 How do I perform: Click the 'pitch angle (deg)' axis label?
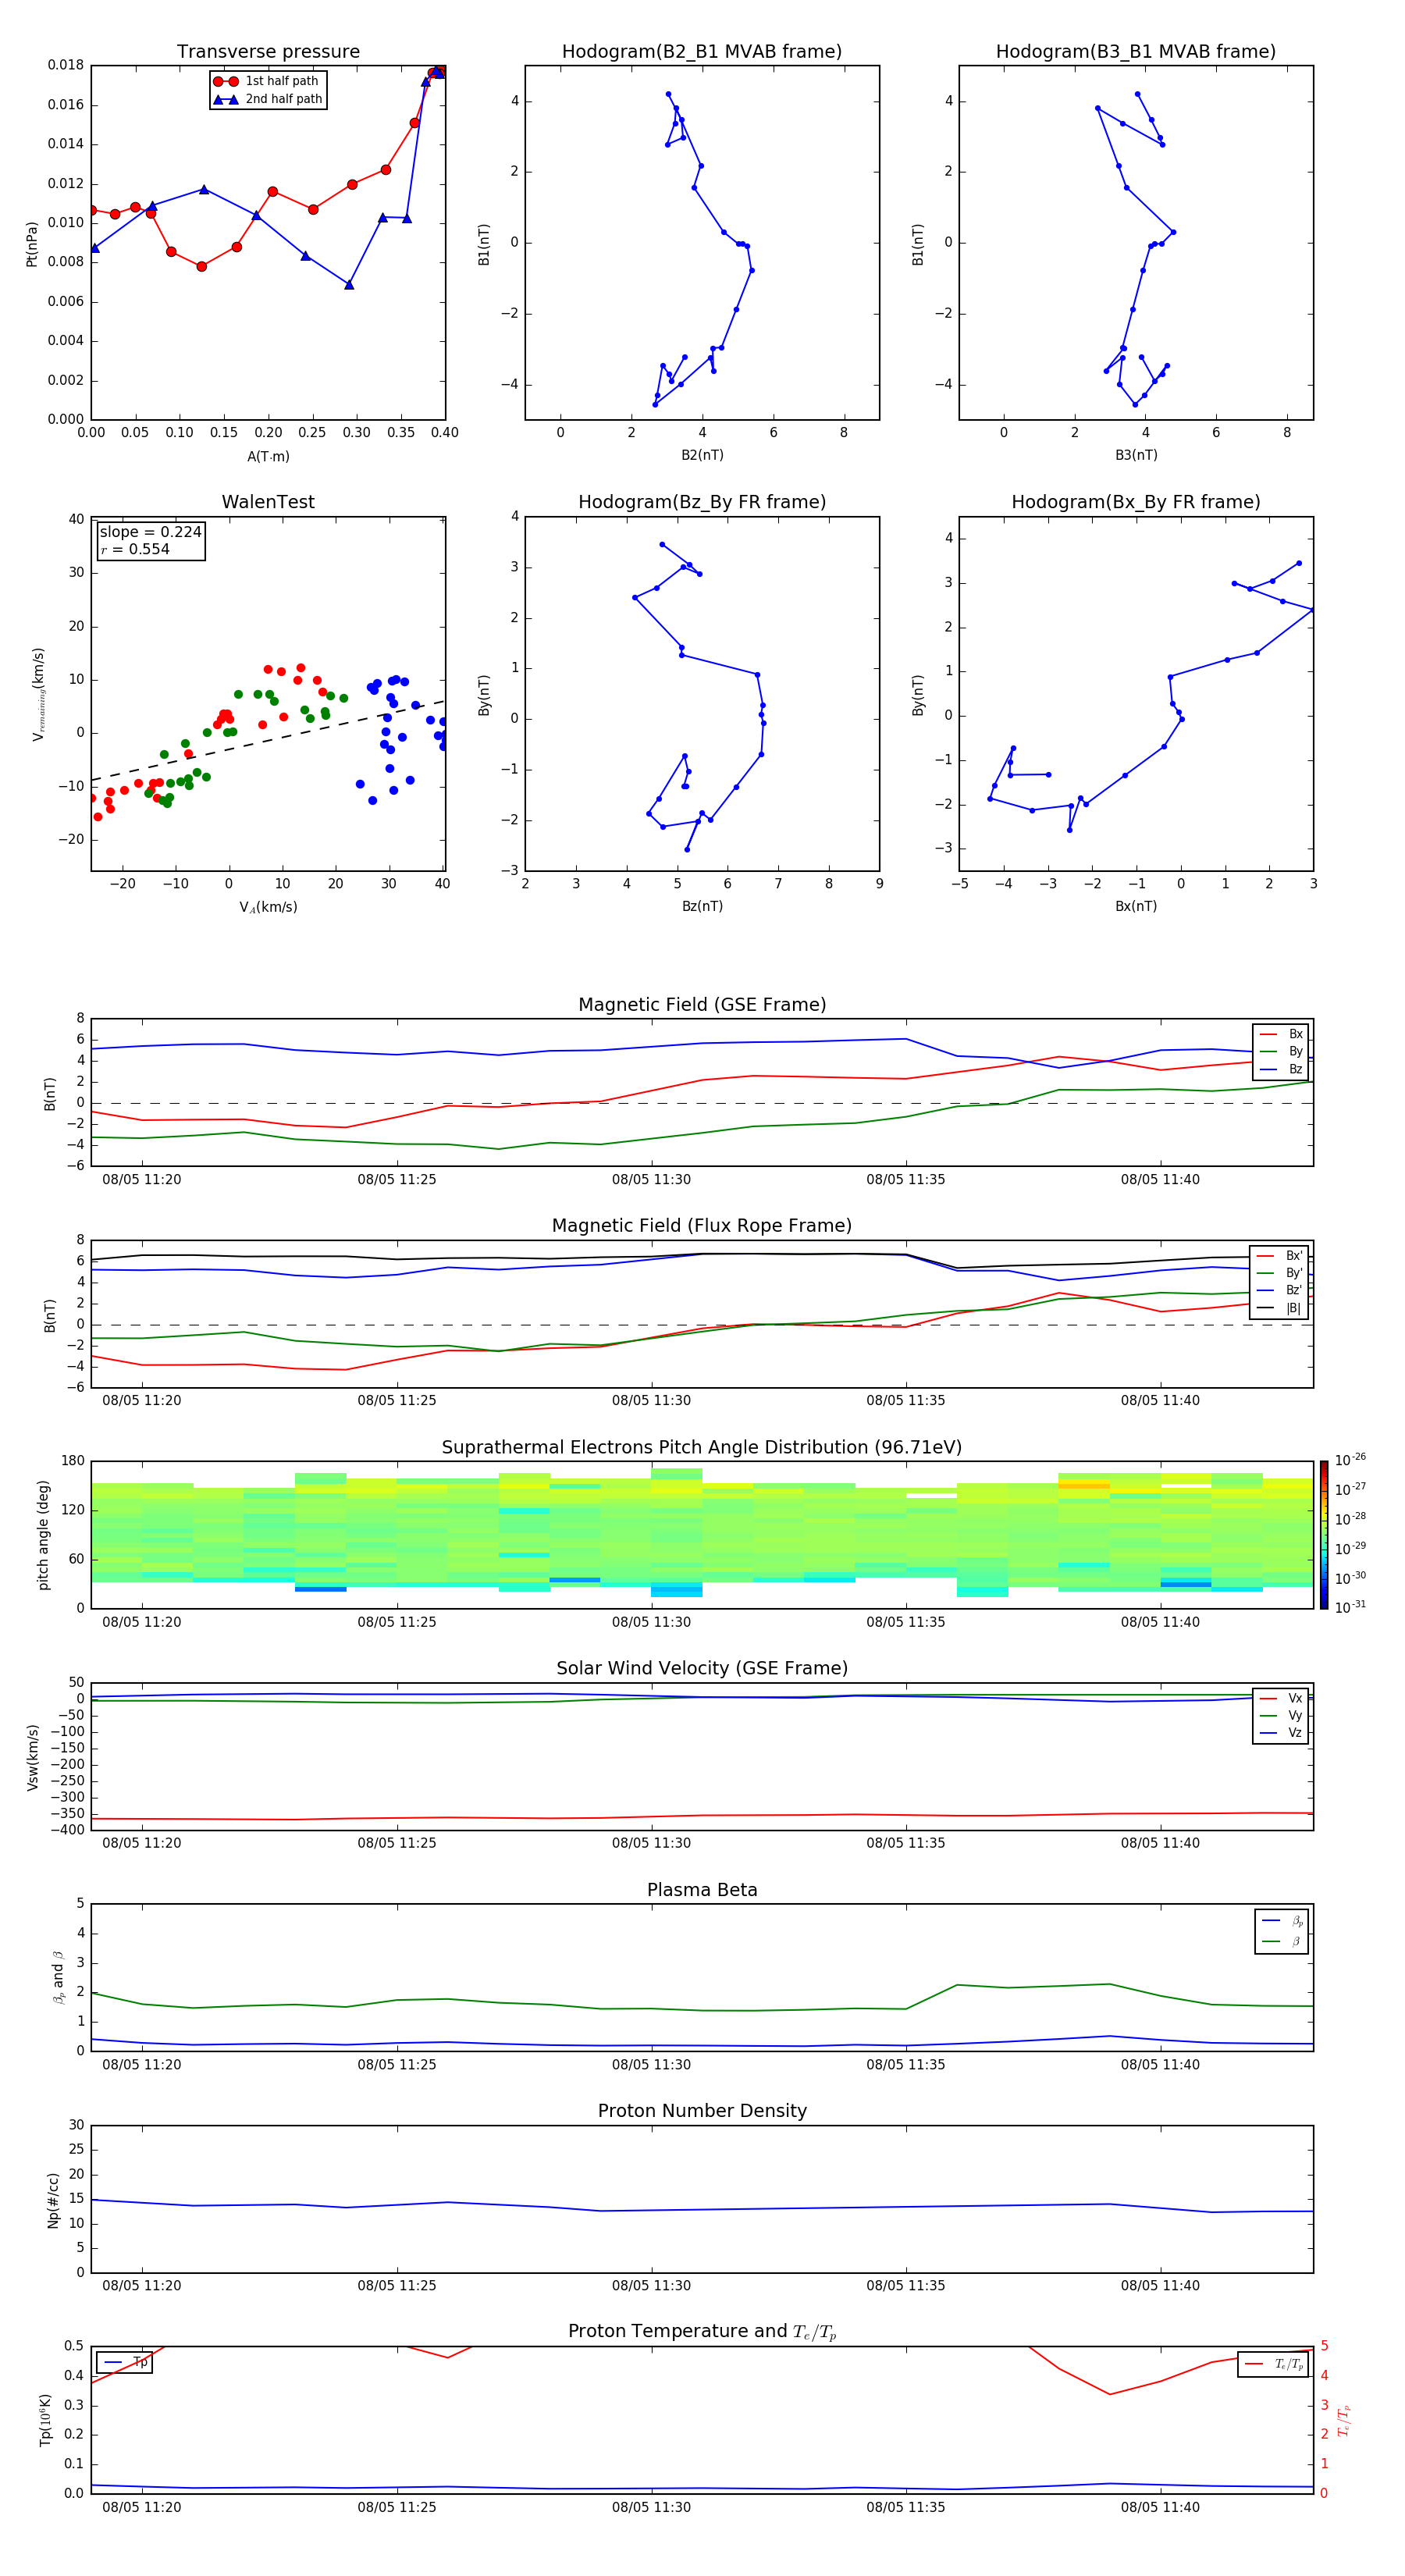pos(43,1535)
